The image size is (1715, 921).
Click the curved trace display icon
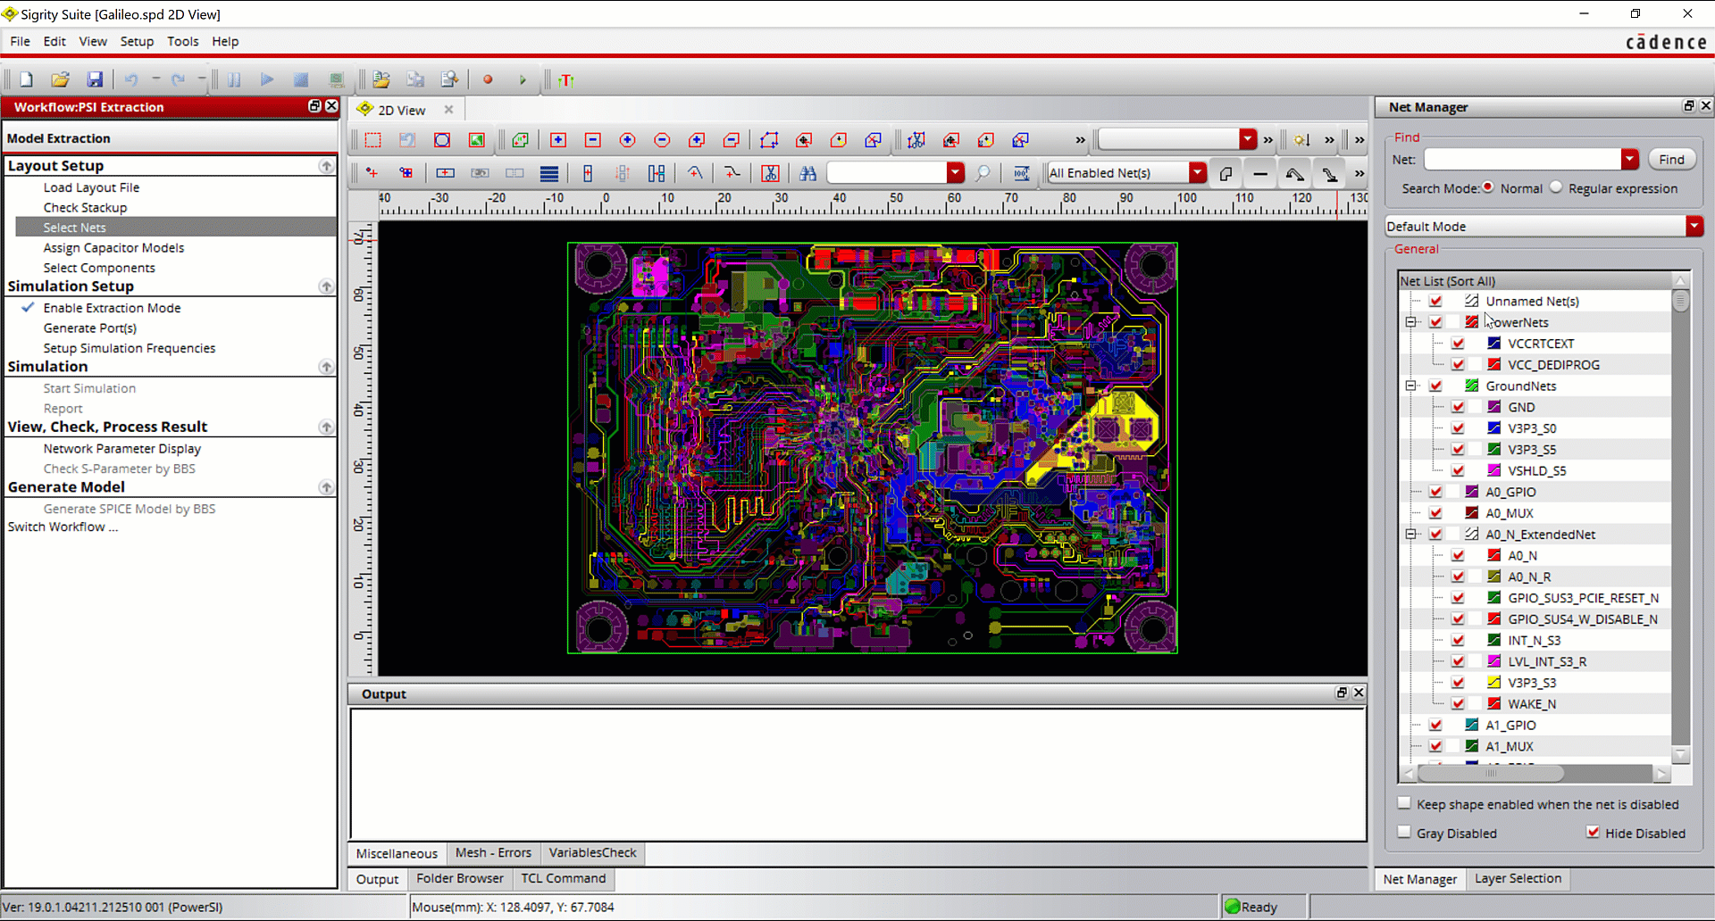pyautogui.click(x=1294, y=173)
